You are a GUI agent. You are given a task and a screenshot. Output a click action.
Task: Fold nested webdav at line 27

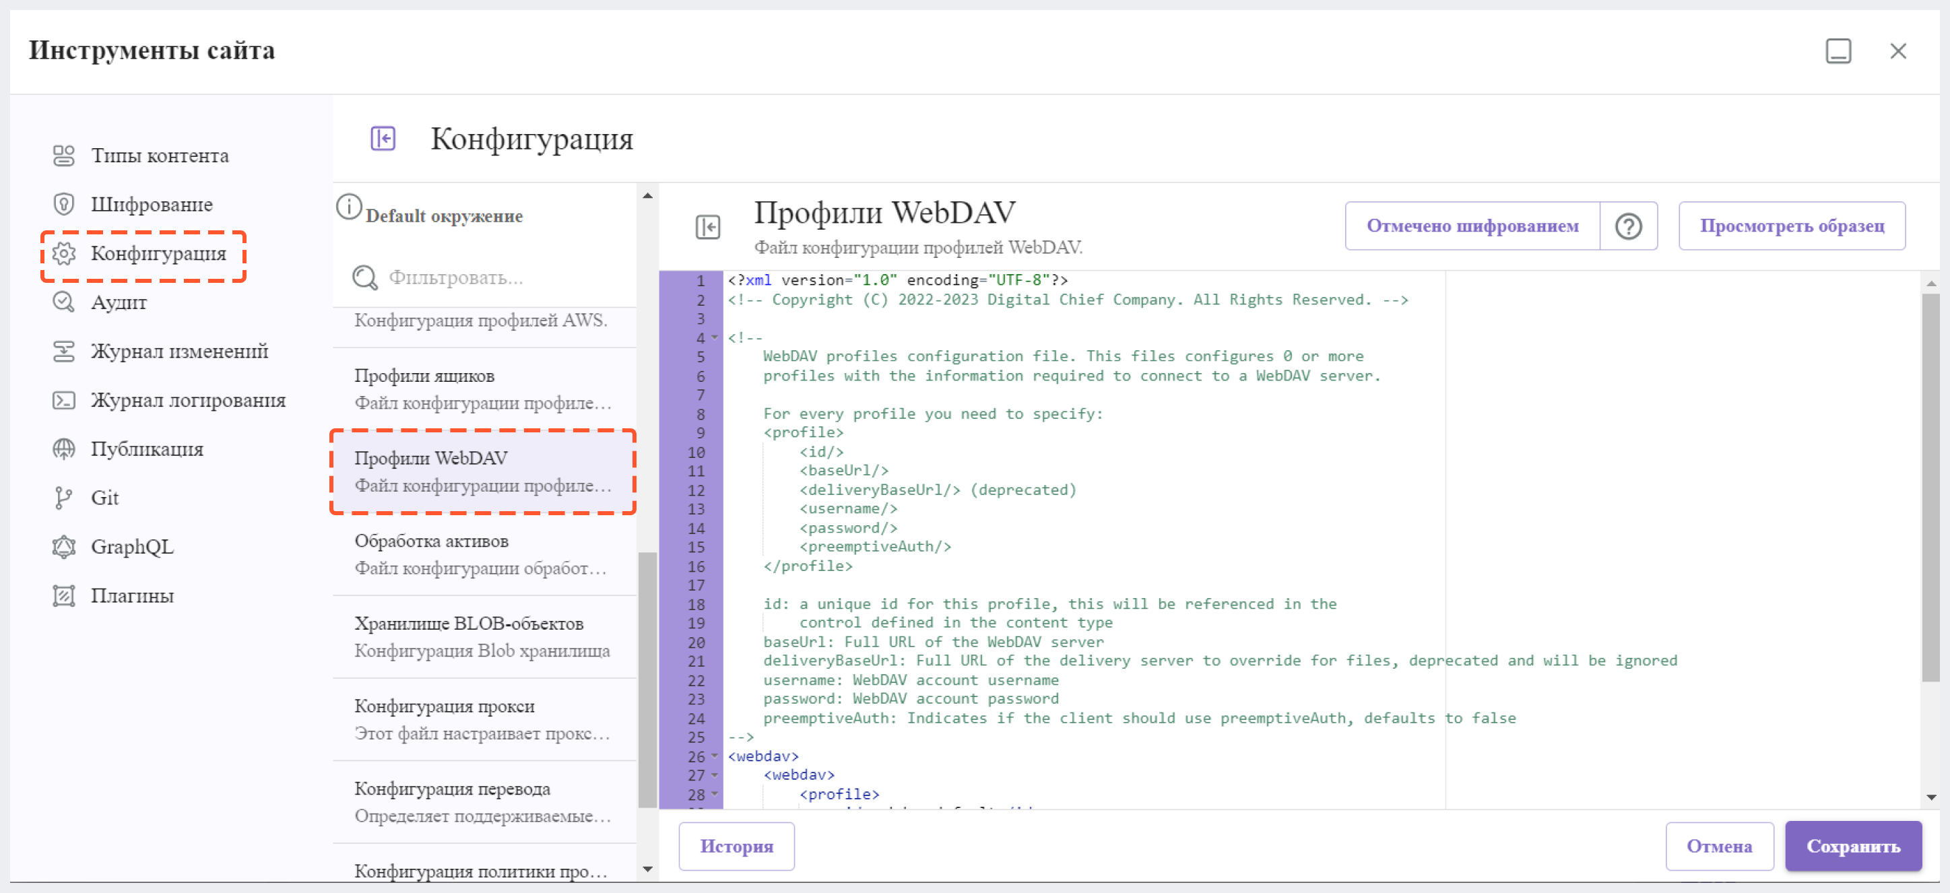click(715, 775)
